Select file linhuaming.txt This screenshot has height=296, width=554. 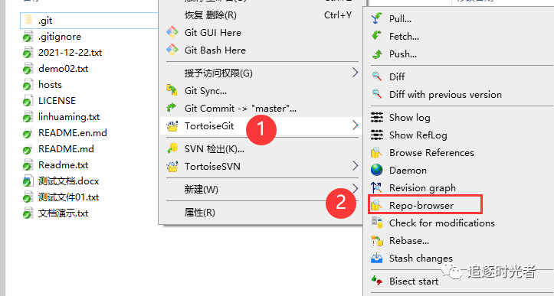coord(69,117)
